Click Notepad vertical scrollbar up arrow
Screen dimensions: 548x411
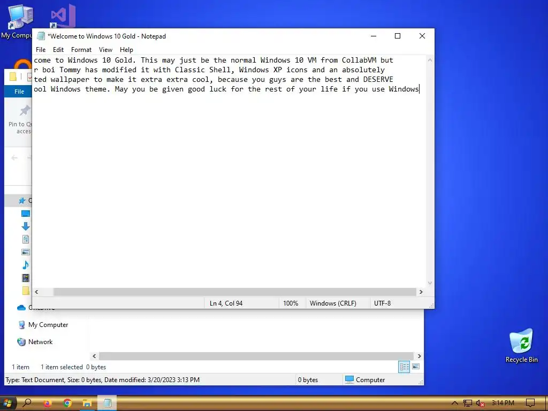430,60
